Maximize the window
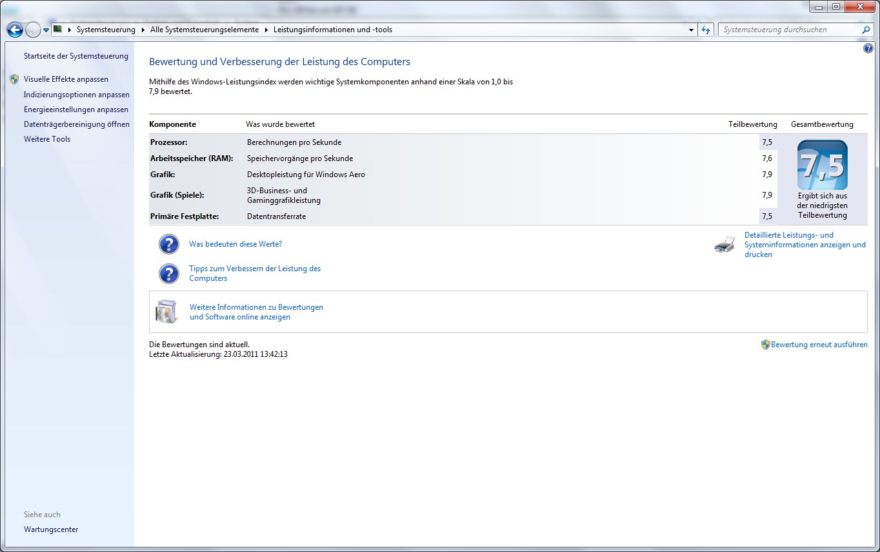Screen dimensions: 880x552 tap(836, 6)
